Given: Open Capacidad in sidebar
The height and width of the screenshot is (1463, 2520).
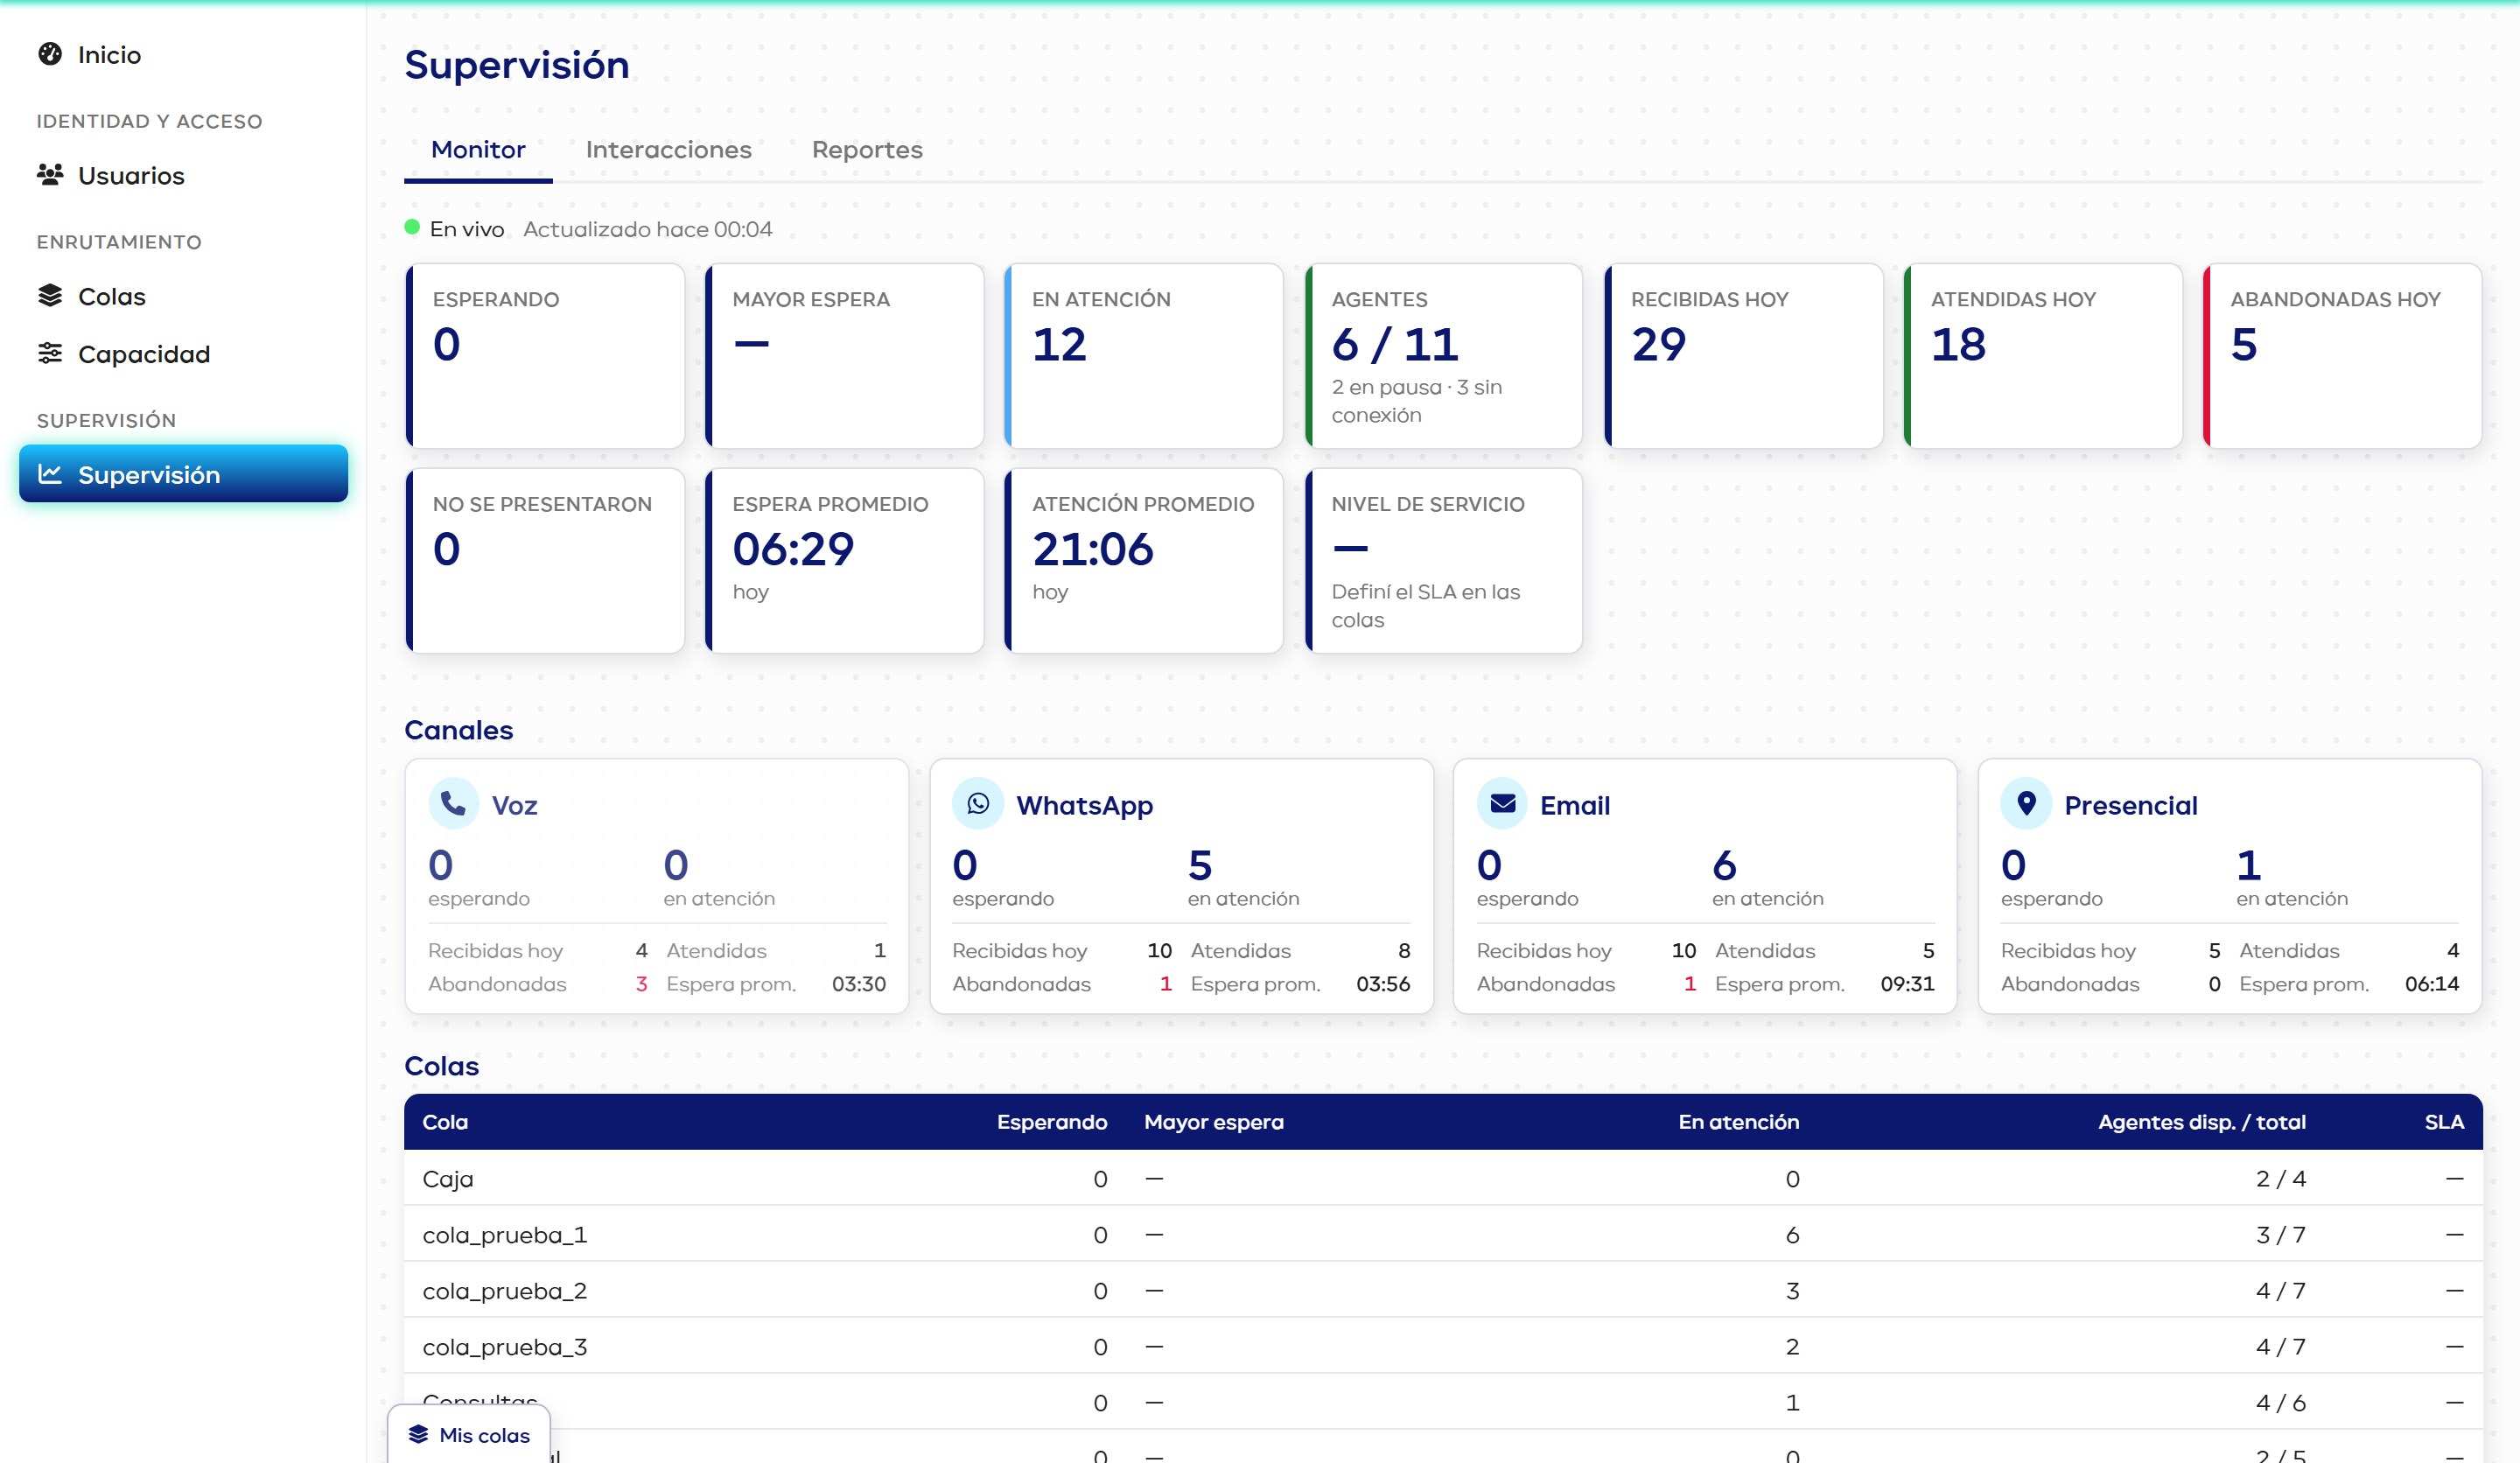Looking at the screenshot, I should [x=183, y=354].
